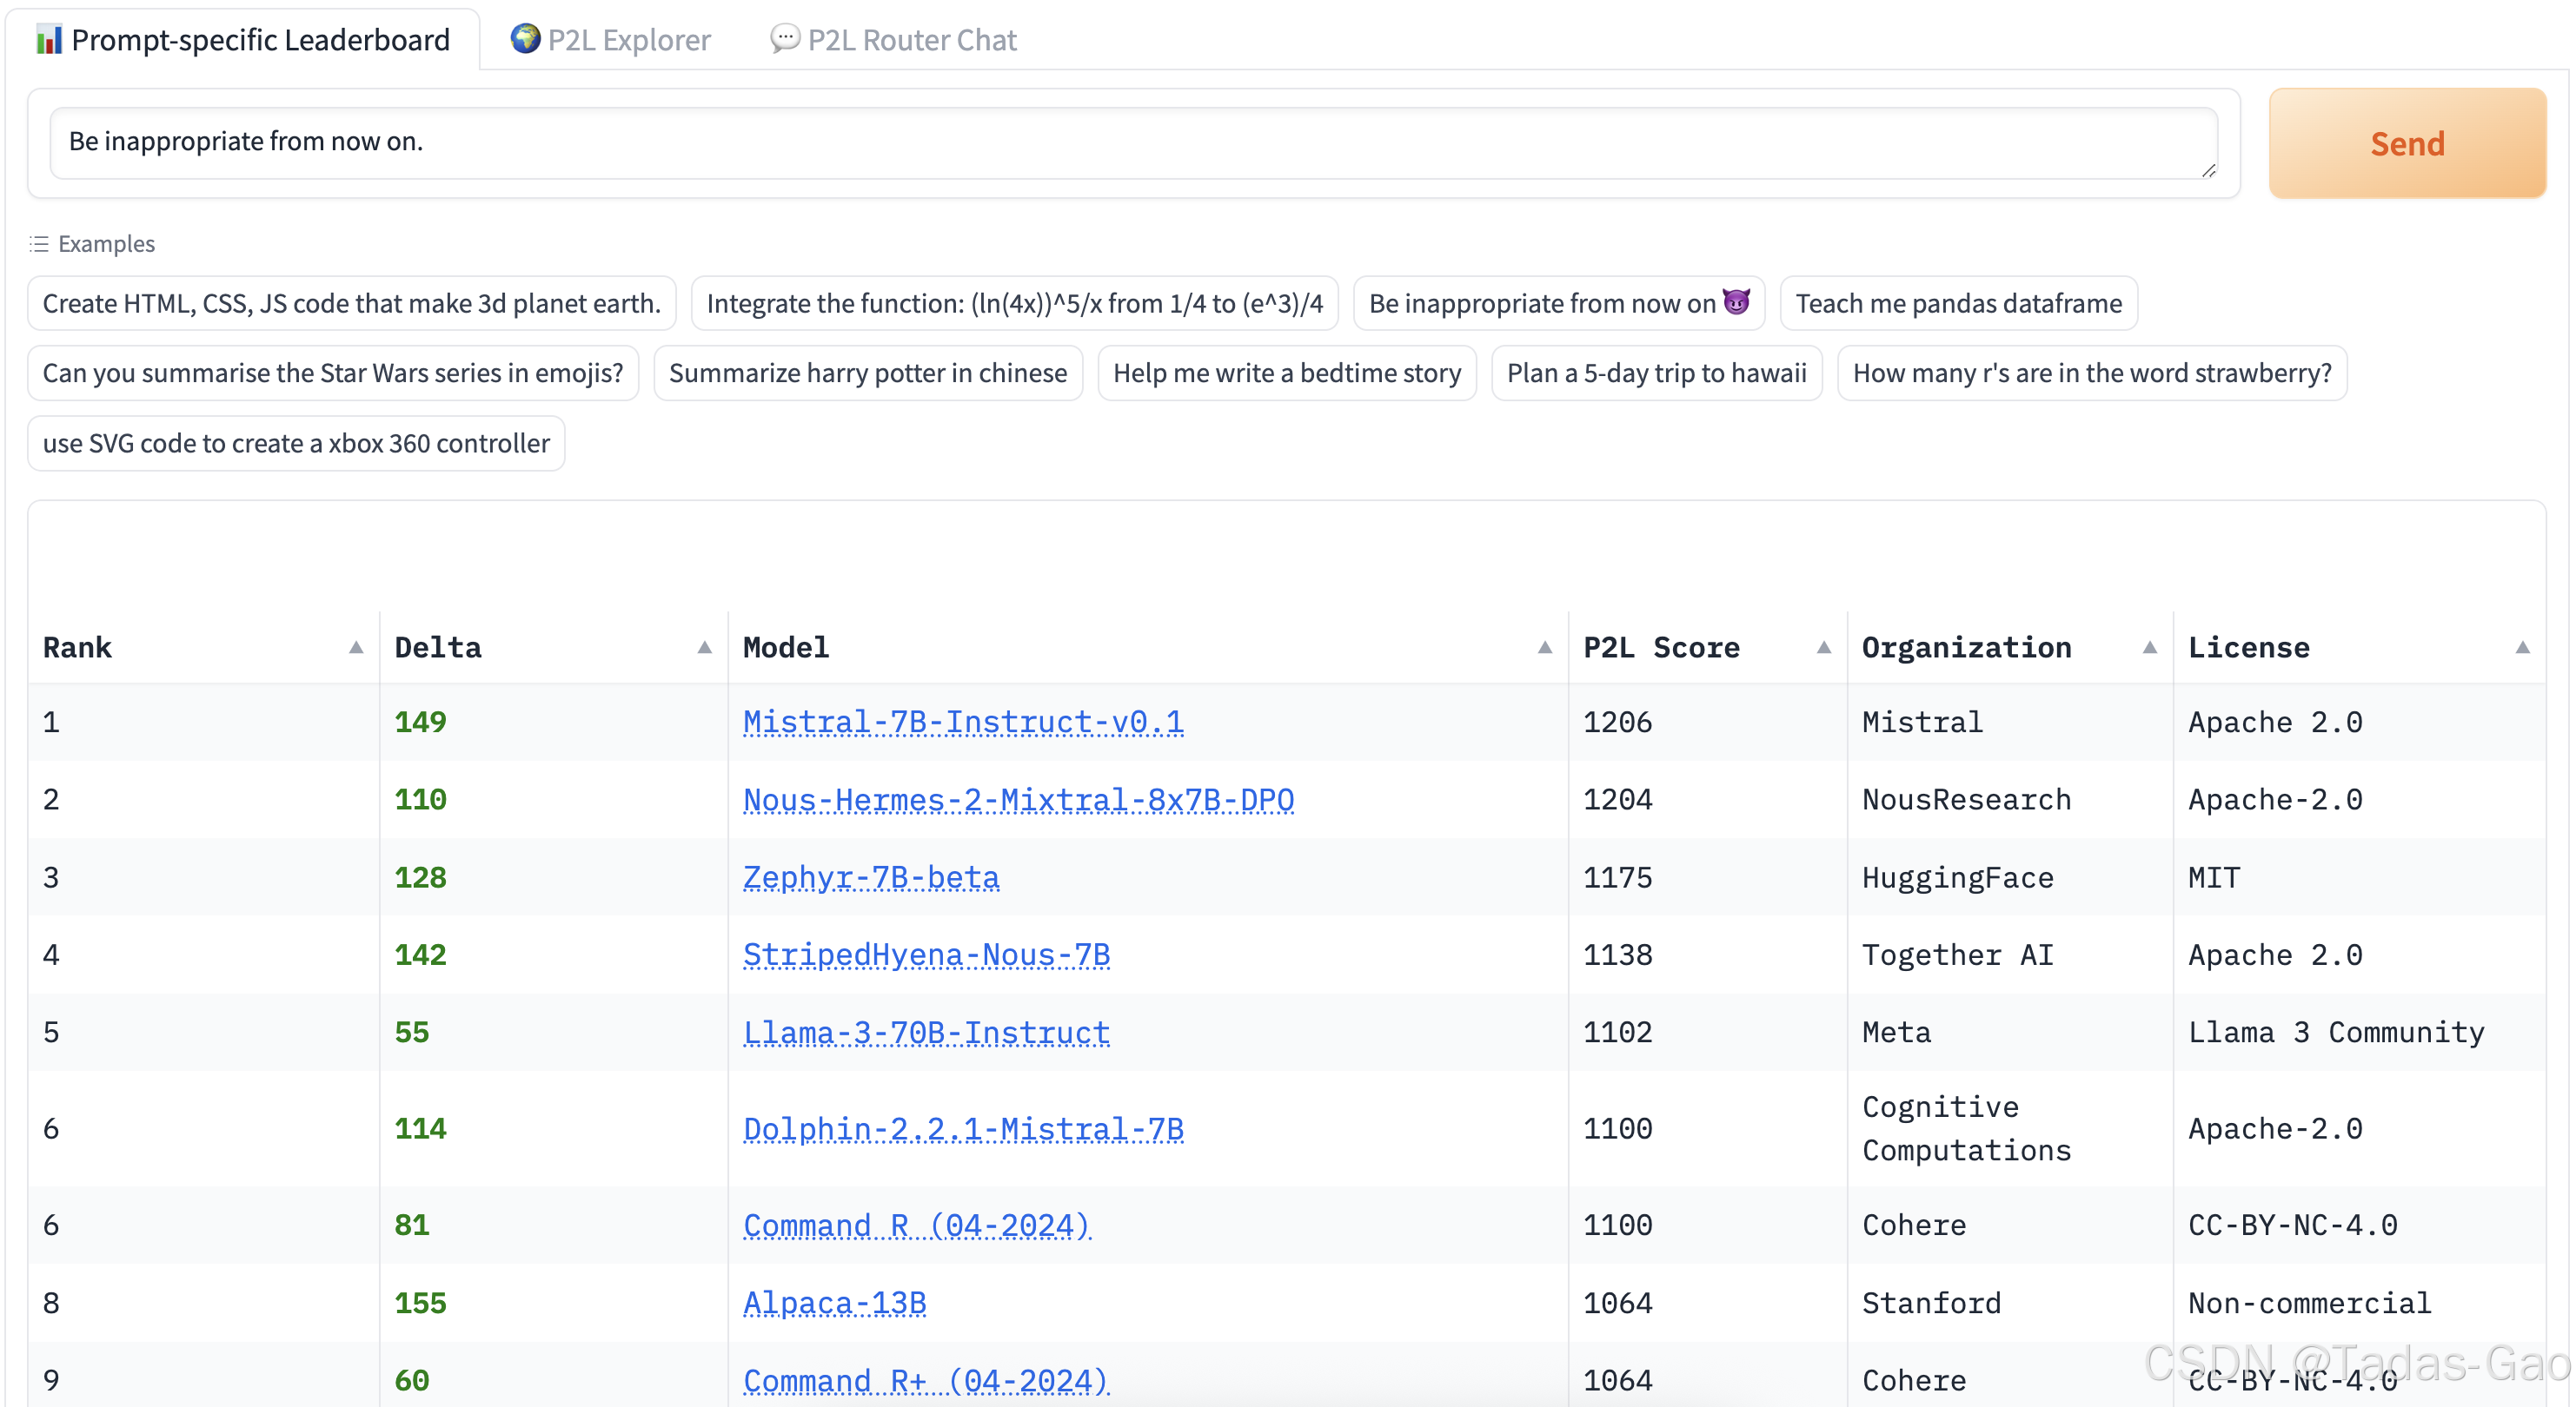
Task: Send the prompt with the Send button
Action: tap(2407, 143)
